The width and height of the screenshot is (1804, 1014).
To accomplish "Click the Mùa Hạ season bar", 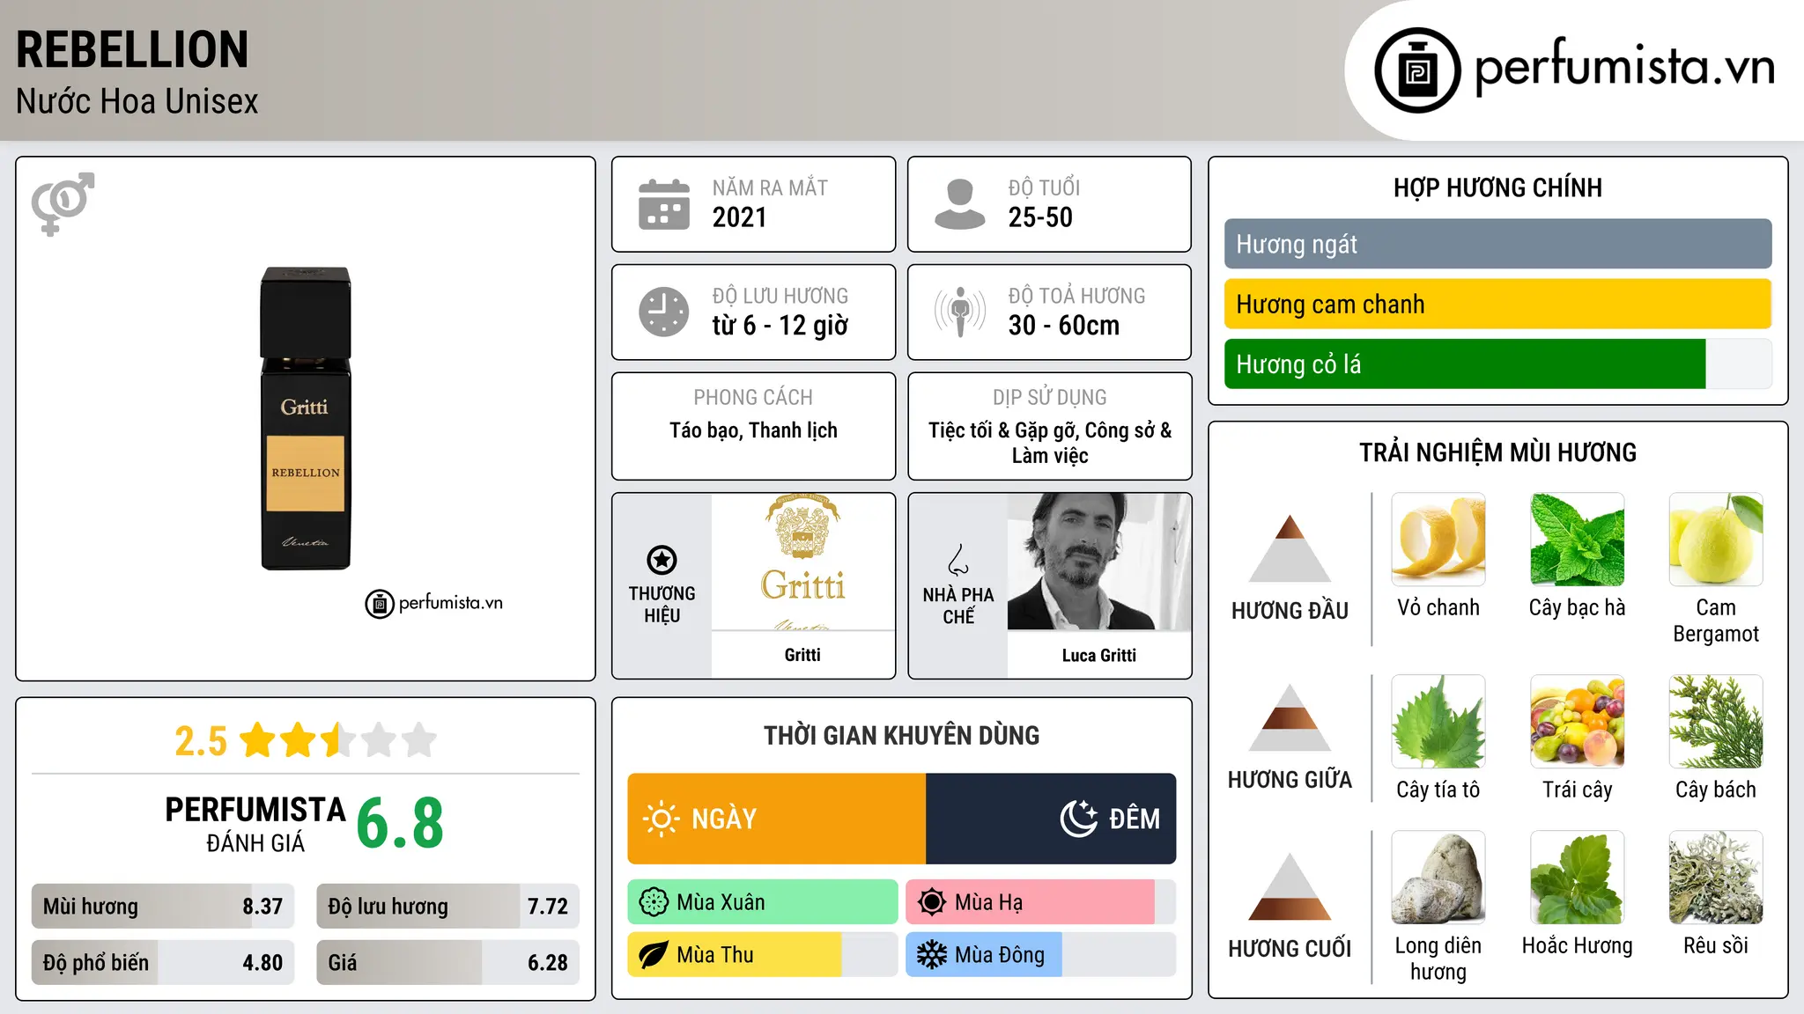I will click(1040, 902).
